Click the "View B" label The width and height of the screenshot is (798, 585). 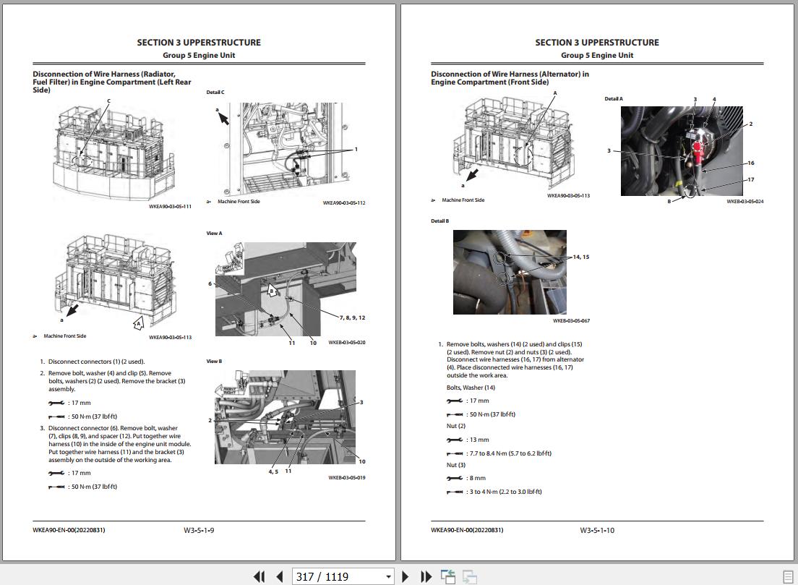[214, 361]
